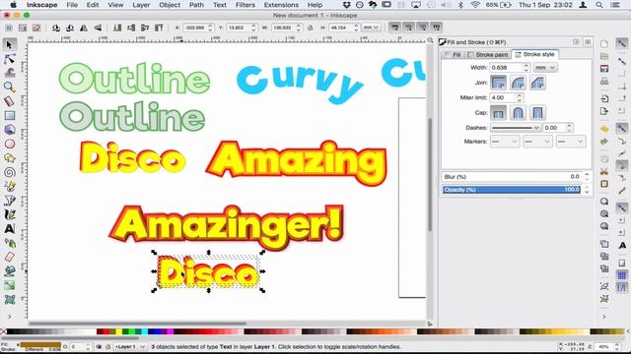Select the square cap button
631x354 pixels.
[537, 113]
